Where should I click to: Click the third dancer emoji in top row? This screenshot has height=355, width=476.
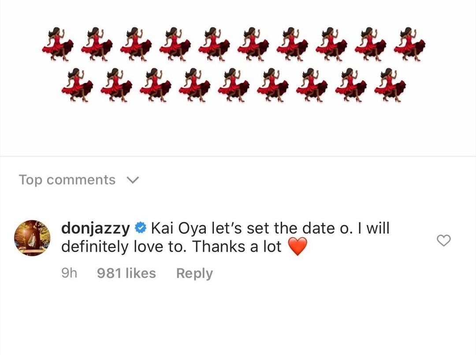[136, 44]
